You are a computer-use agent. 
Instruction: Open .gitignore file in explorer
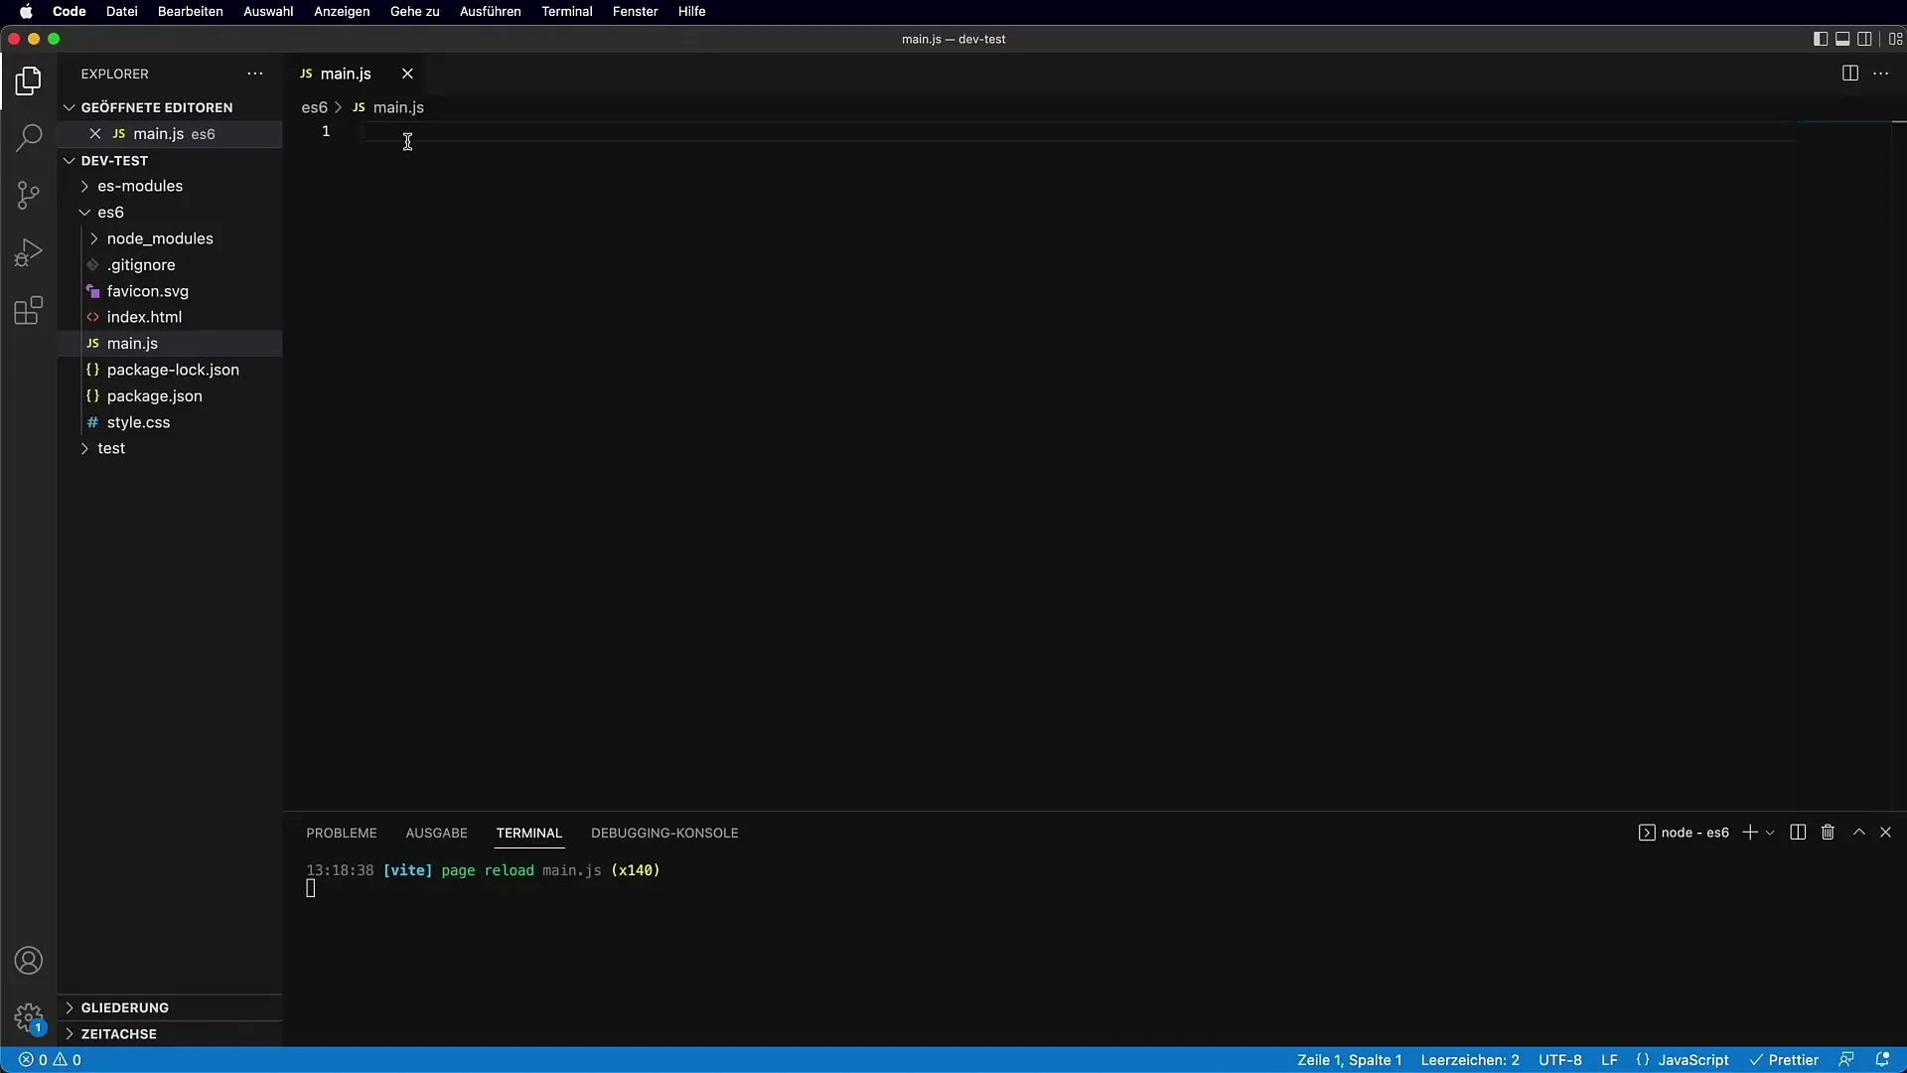170,264
